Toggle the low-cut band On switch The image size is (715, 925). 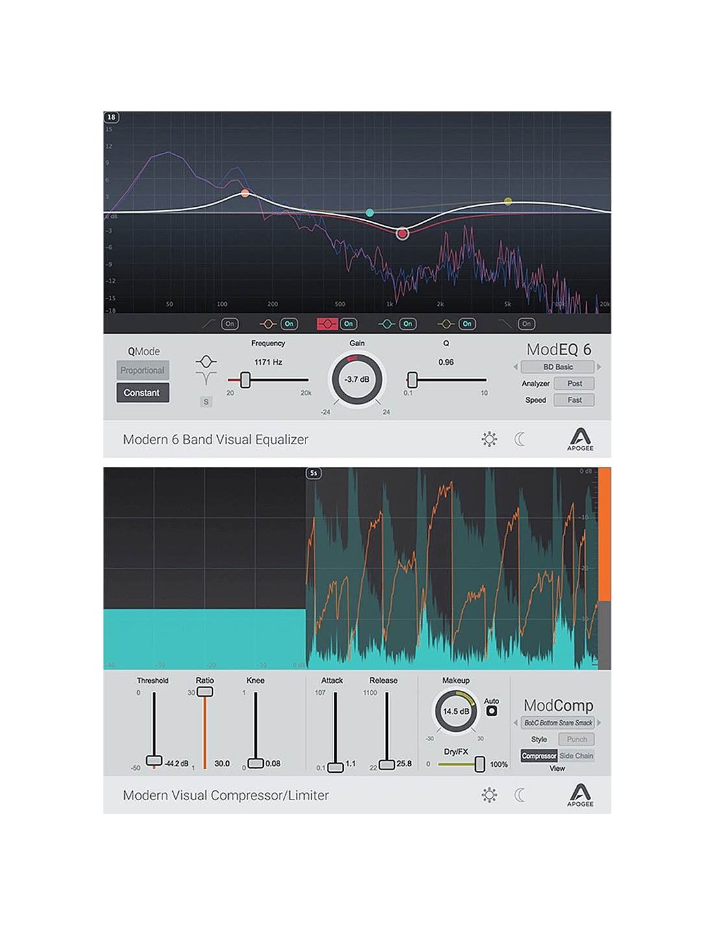pyautogui.click(x=229, y=323)
